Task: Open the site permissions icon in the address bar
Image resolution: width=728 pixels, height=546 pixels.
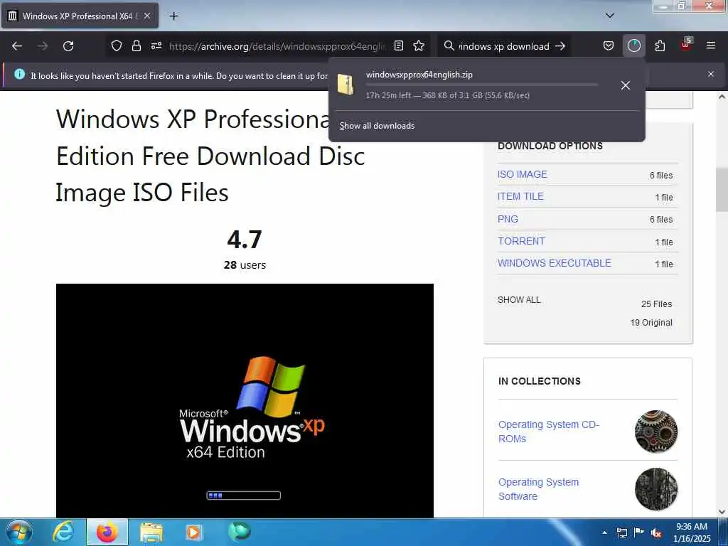Action: (x=156, y=45)
